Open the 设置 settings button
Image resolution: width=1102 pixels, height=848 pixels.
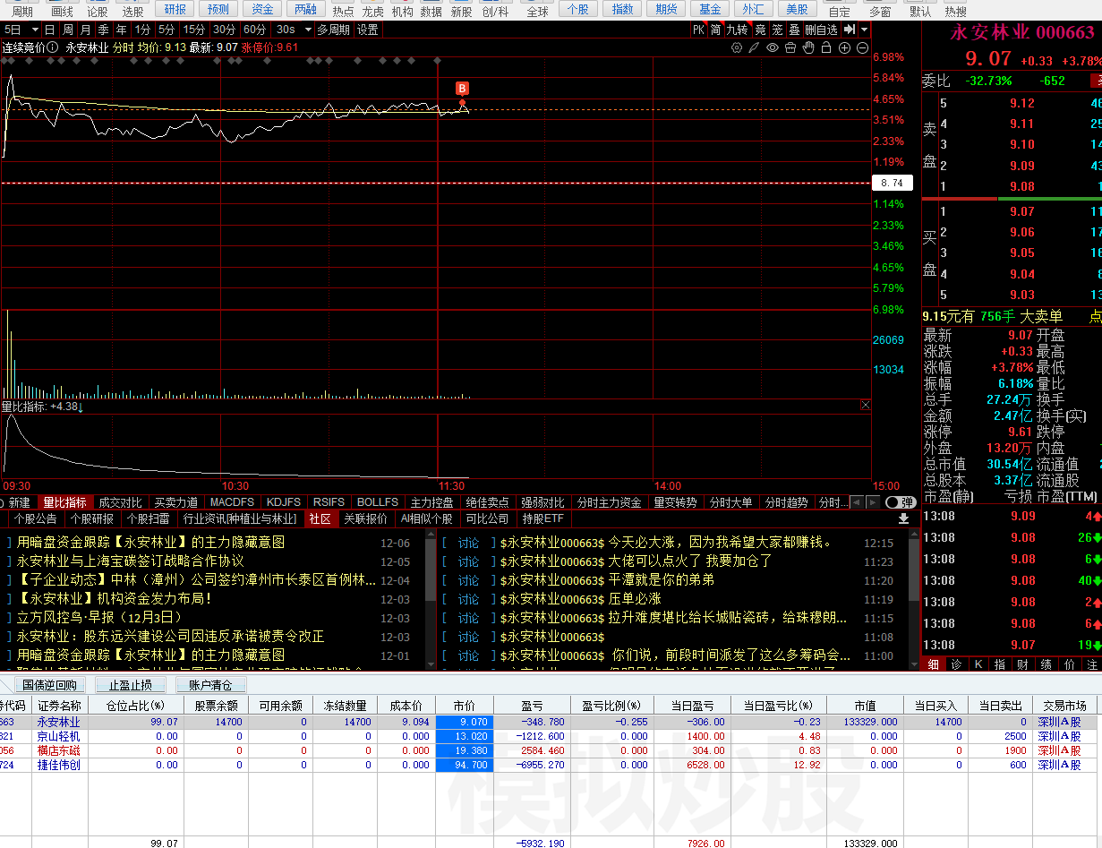pyautogui.click(x=367, y=30)
